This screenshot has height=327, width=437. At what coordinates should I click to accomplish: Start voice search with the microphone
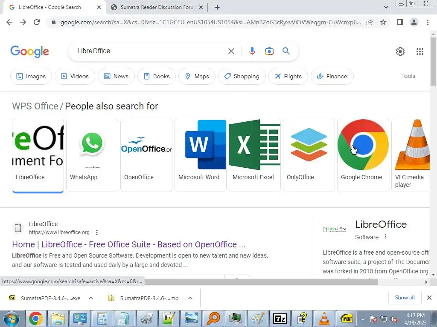tap(252, 51)
